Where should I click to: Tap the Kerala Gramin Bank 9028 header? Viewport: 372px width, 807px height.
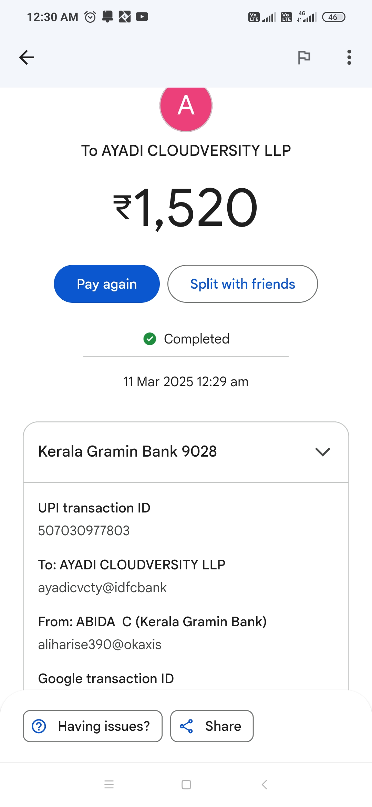(x=127, y=451)
